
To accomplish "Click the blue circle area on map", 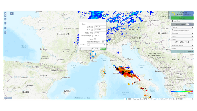I will tap(93, 54).
